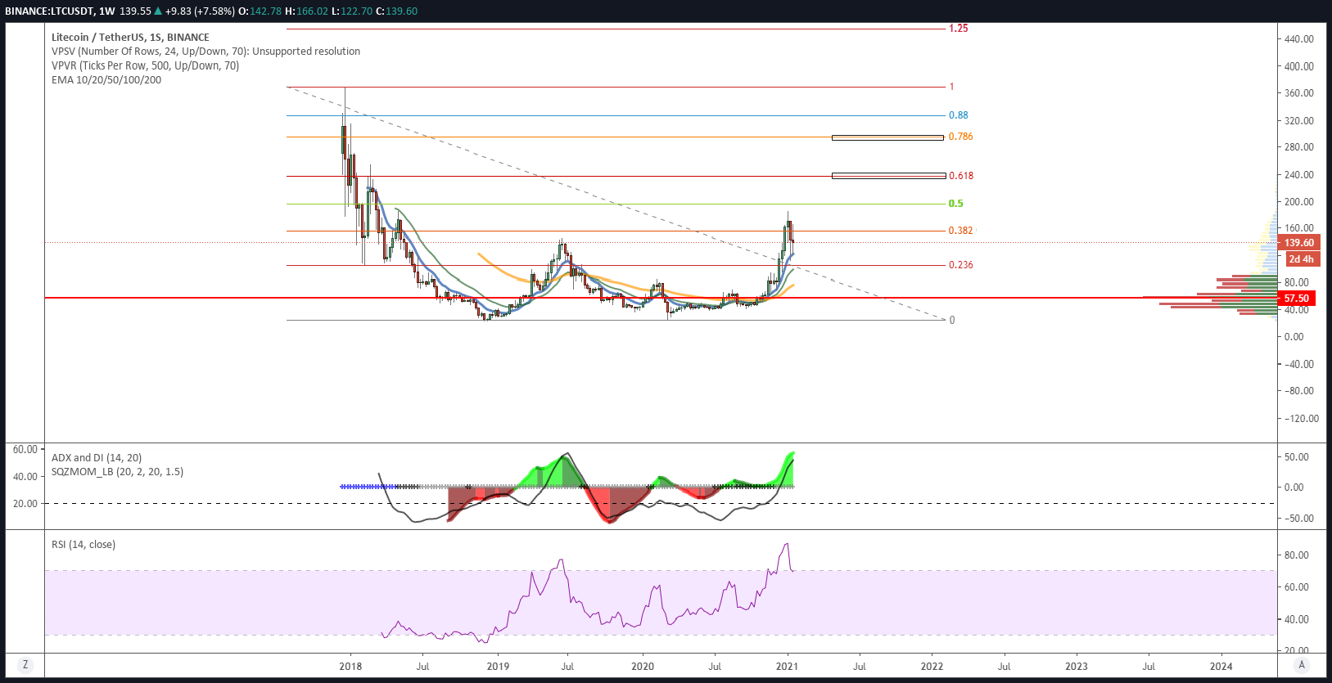Select the VPVR indicator legend entry
The image size is (1332, 683).
tap(145, 65)
